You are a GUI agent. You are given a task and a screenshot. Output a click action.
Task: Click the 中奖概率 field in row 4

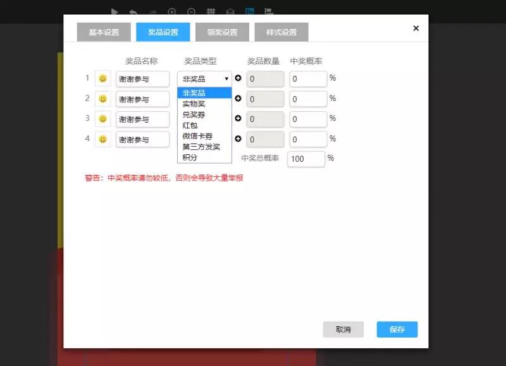pos(308,140)
